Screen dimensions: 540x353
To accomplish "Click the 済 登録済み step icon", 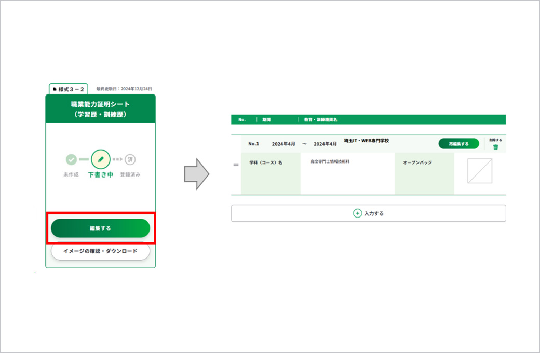I will click(x=130, y=159).
